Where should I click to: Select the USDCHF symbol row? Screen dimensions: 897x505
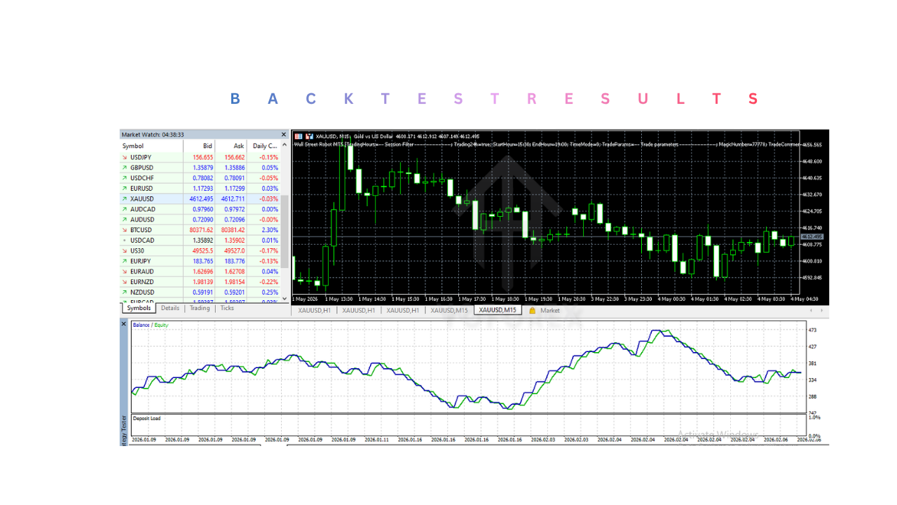200,178
